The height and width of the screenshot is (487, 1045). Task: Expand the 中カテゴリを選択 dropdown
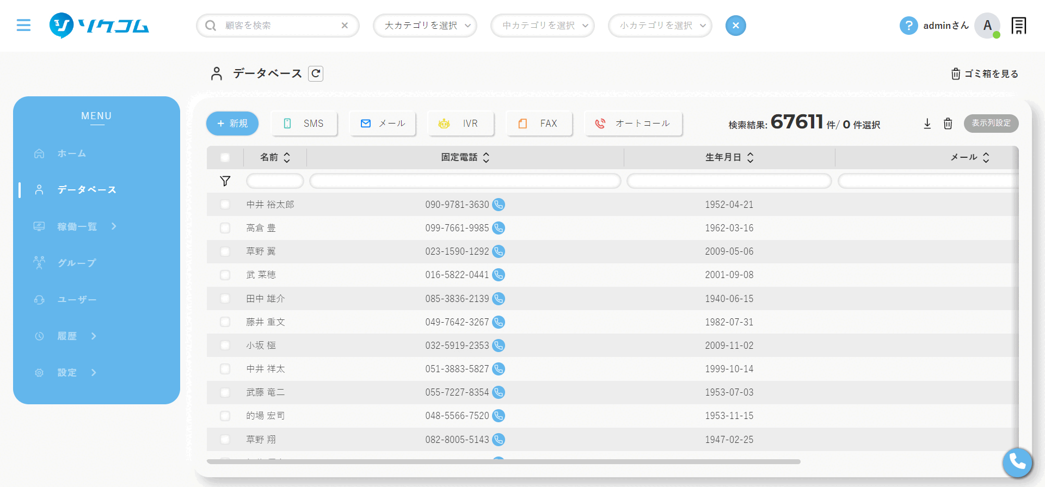point(542,26)
